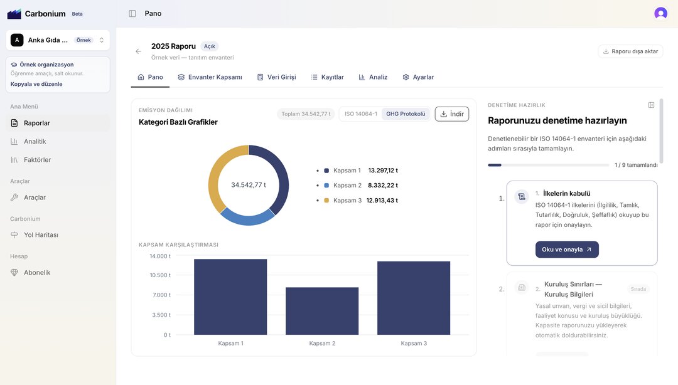This screenshot has height=385, width=678.
Task: Click the Carbonium logo icon
Action: point(14,14)
